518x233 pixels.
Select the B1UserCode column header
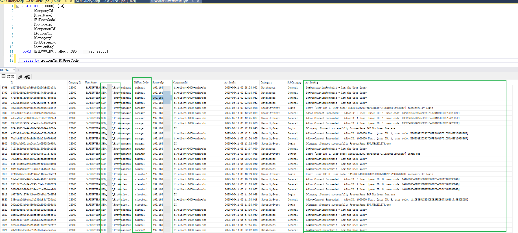142,83
